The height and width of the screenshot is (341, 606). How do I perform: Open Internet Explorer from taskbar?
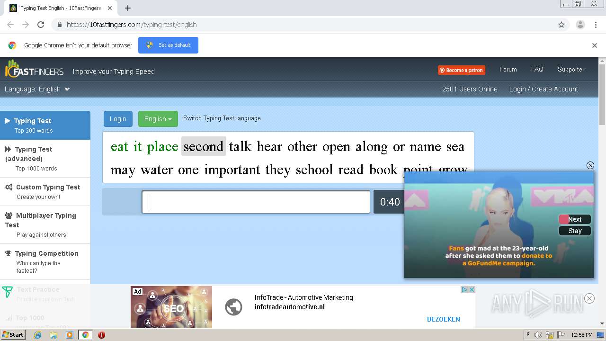[37, 335]
